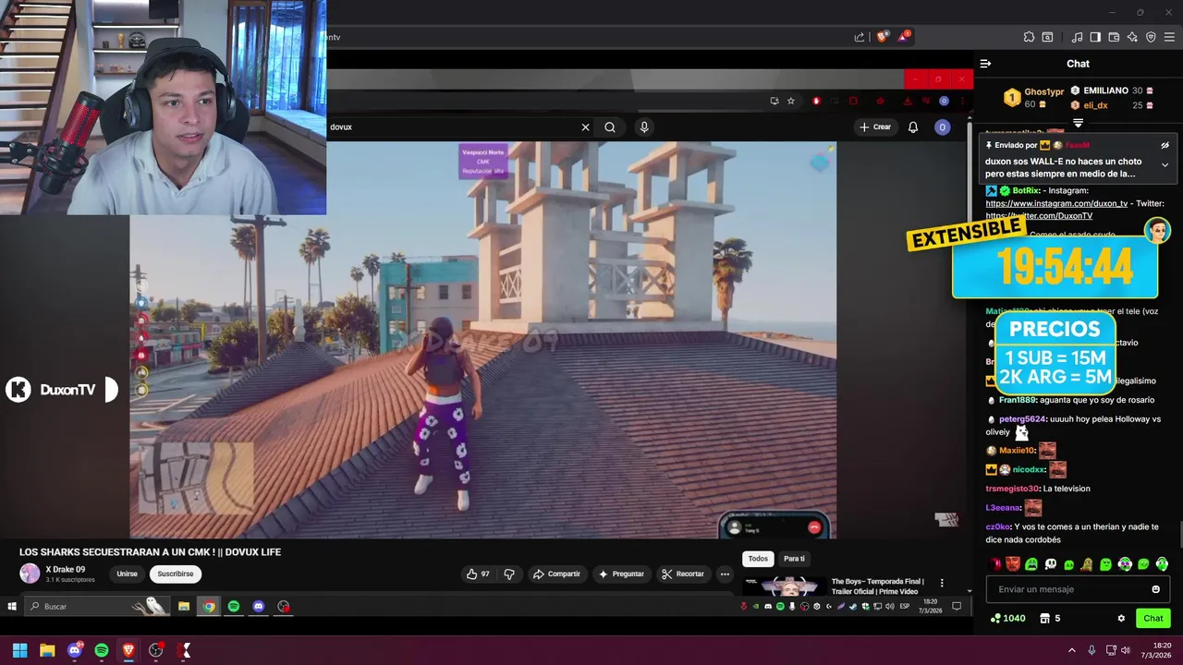The width and height of the screenshot is (1183, 665).
Task: Open the Brave playlist music-note icon
Action: click(x=1077, y=37)
